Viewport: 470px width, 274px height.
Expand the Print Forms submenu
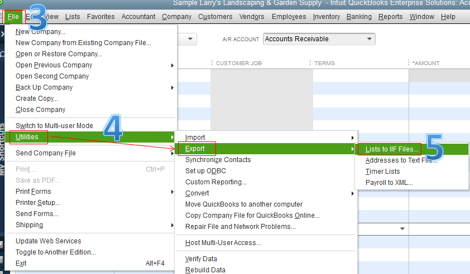(x=91, y=192)
